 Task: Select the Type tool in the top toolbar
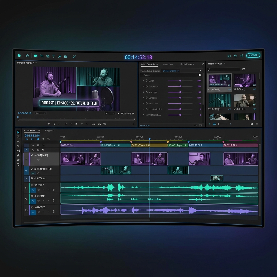click(x=54, y=56)
